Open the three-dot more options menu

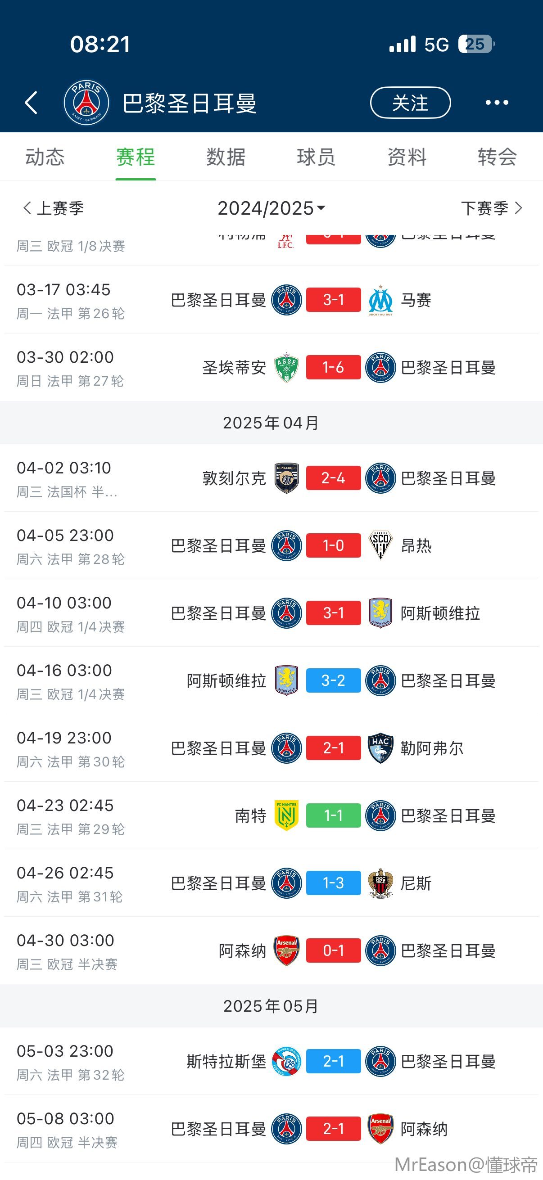[x=497, y=103]
